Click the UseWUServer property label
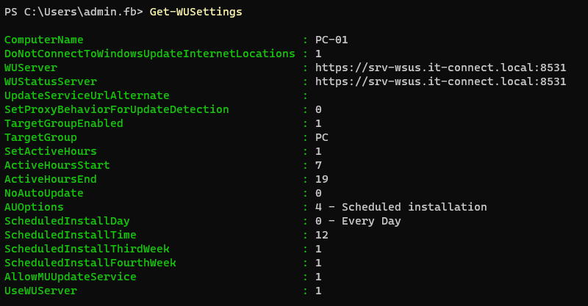 40,291
